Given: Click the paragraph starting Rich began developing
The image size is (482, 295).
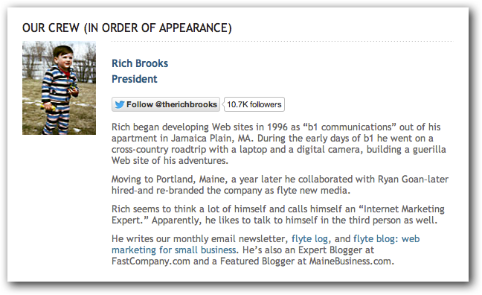Looking at the screenshot, I should pos(279,144).
